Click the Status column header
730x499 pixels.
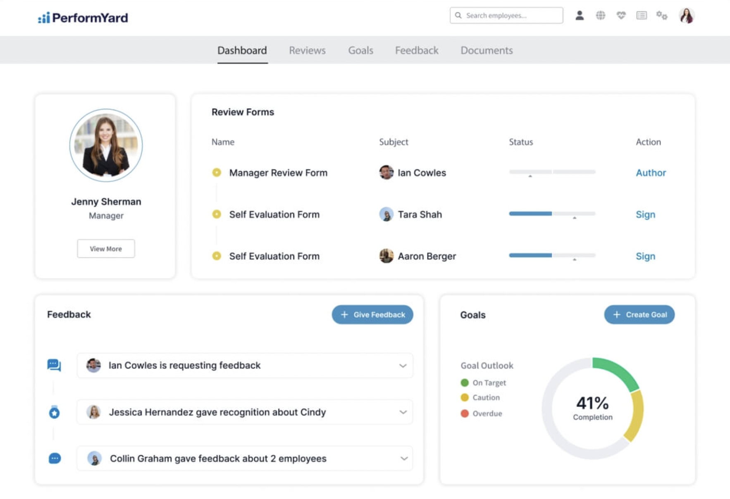pyautogui.click(x=521, y=142)
